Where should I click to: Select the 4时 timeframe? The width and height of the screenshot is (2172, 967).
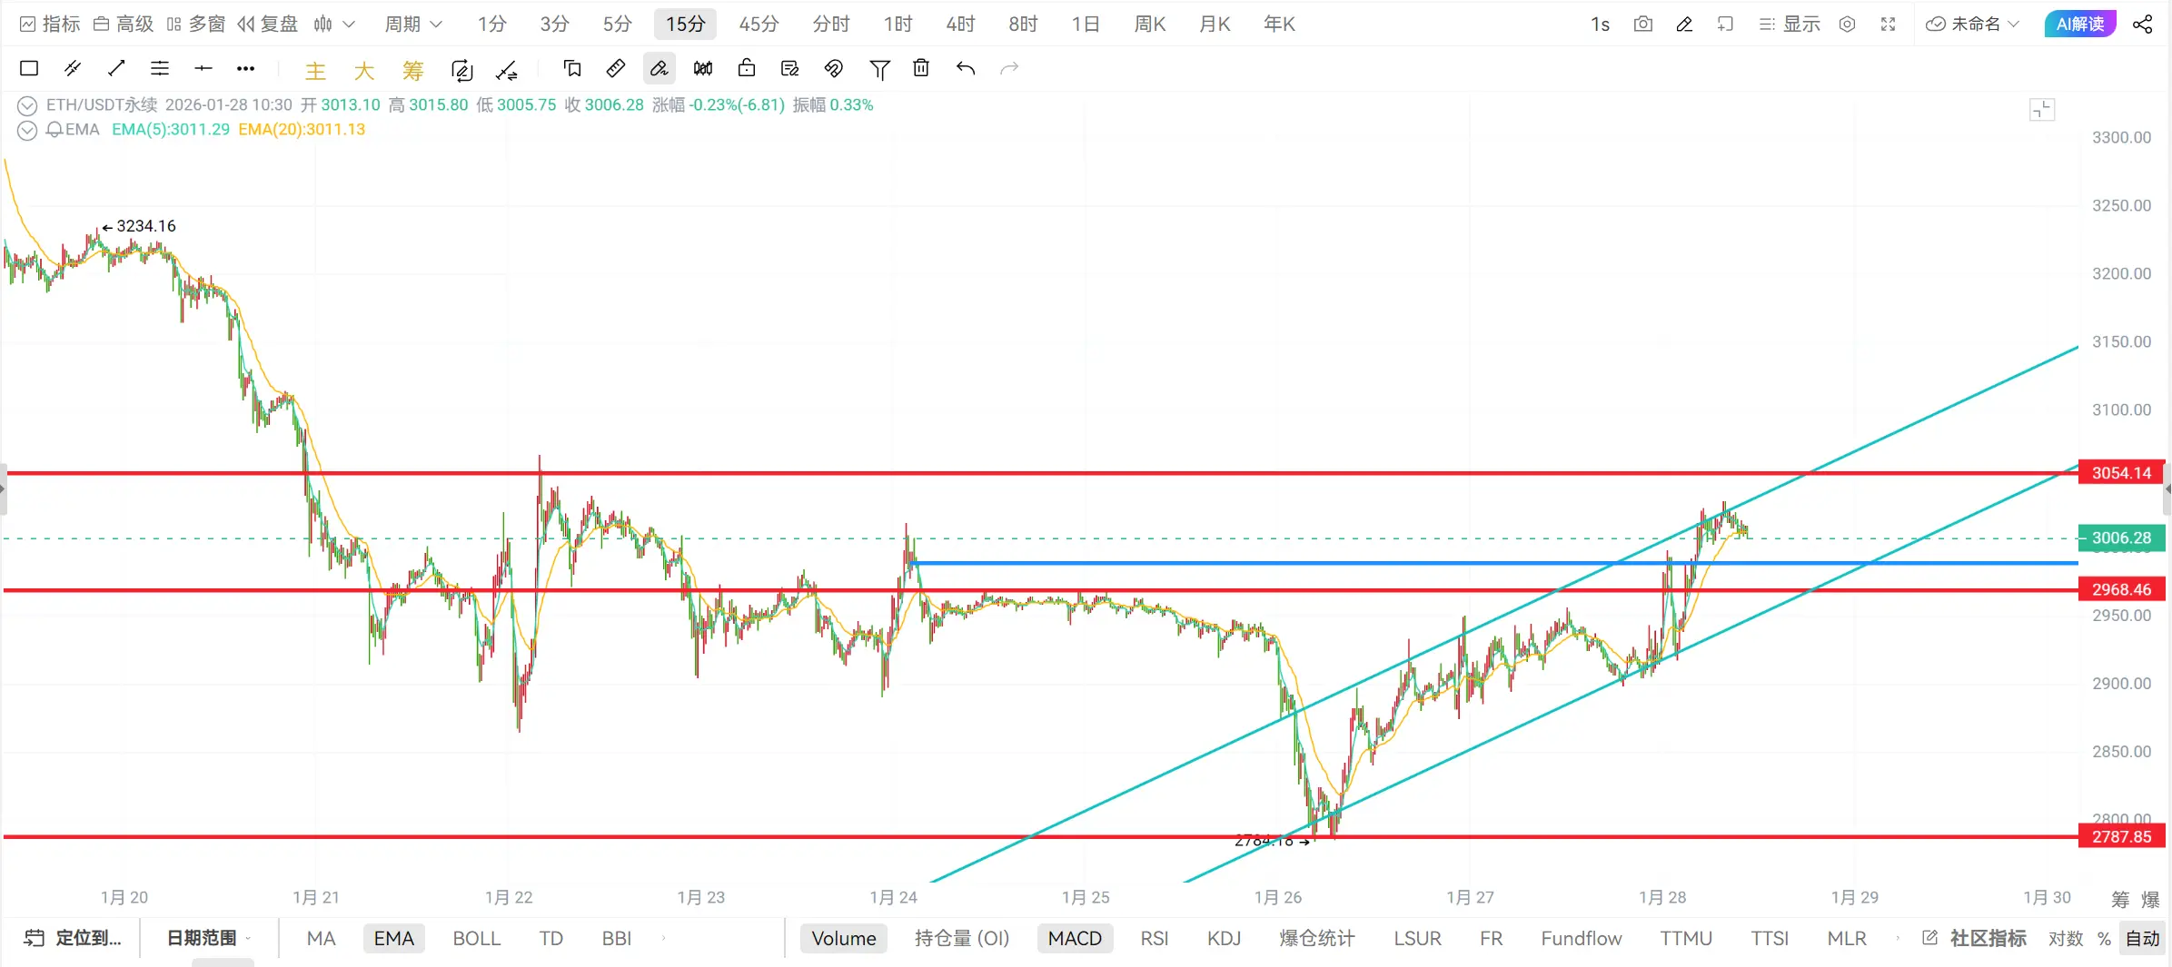click(960, 24)
